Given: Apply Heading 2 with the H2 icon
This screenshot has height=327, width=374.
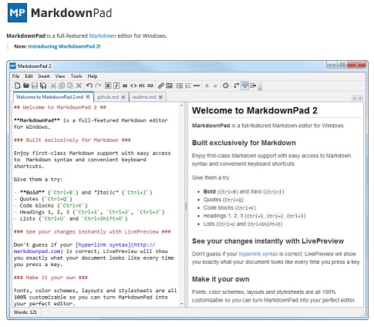Looking at the screenshot, I should 150,86.
